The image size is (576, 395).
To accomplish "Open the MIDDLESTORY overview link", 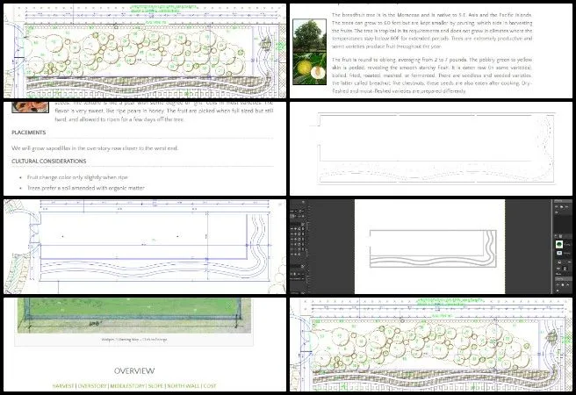I will (x=127, y=386).
